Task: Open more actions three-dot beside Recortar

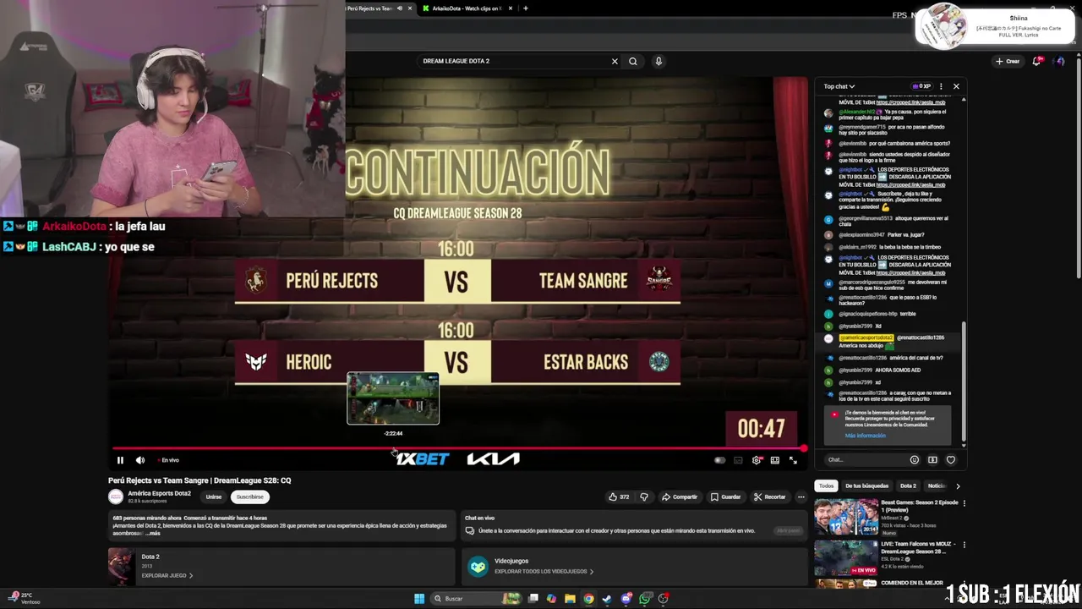Action: click(x=801, y=497)
